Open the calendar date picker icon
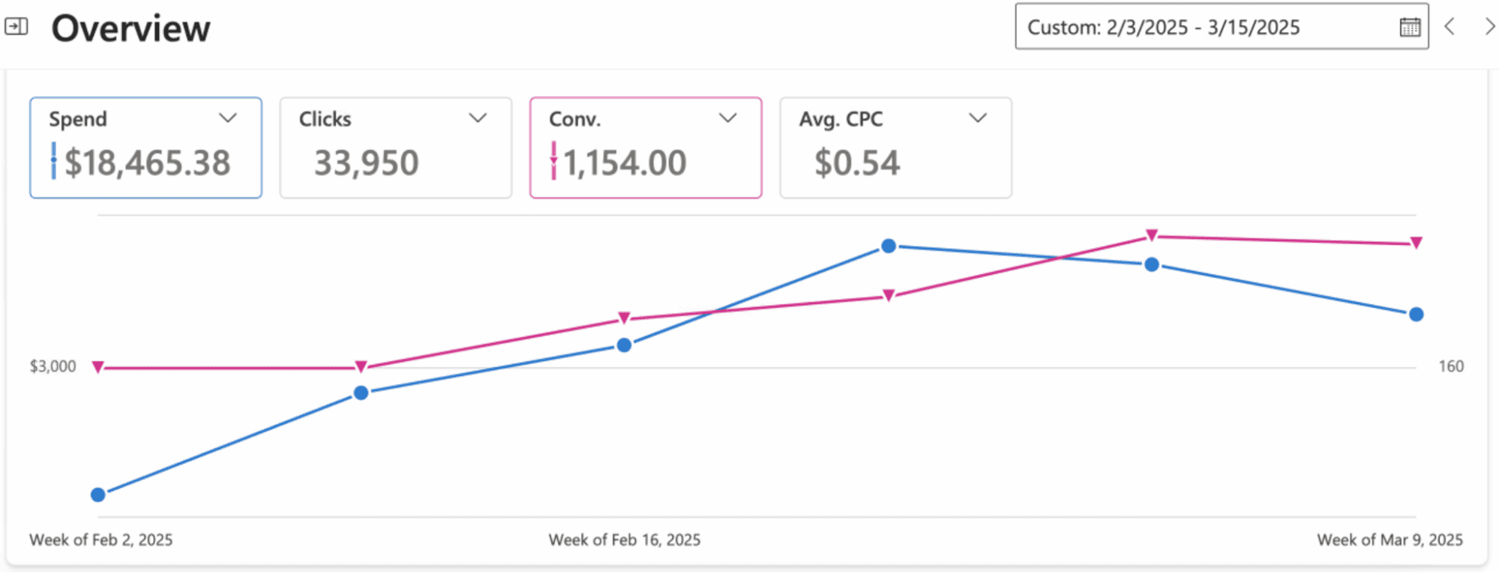1499x573 pixels. tap(1410, 28)
